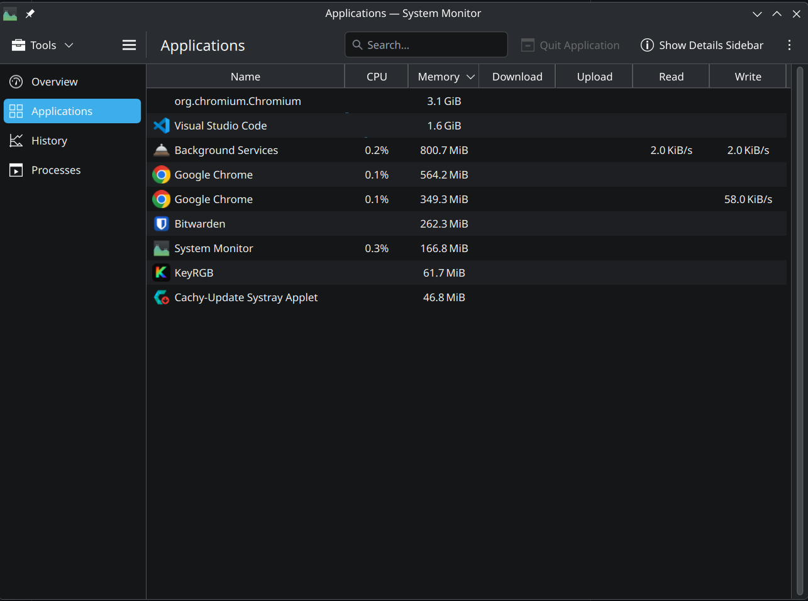Sort by the Name column header

click(245, 77)
